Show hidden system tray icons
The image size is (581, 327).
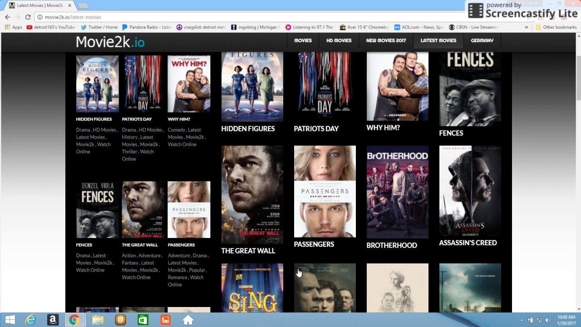(x=521, y=320)
